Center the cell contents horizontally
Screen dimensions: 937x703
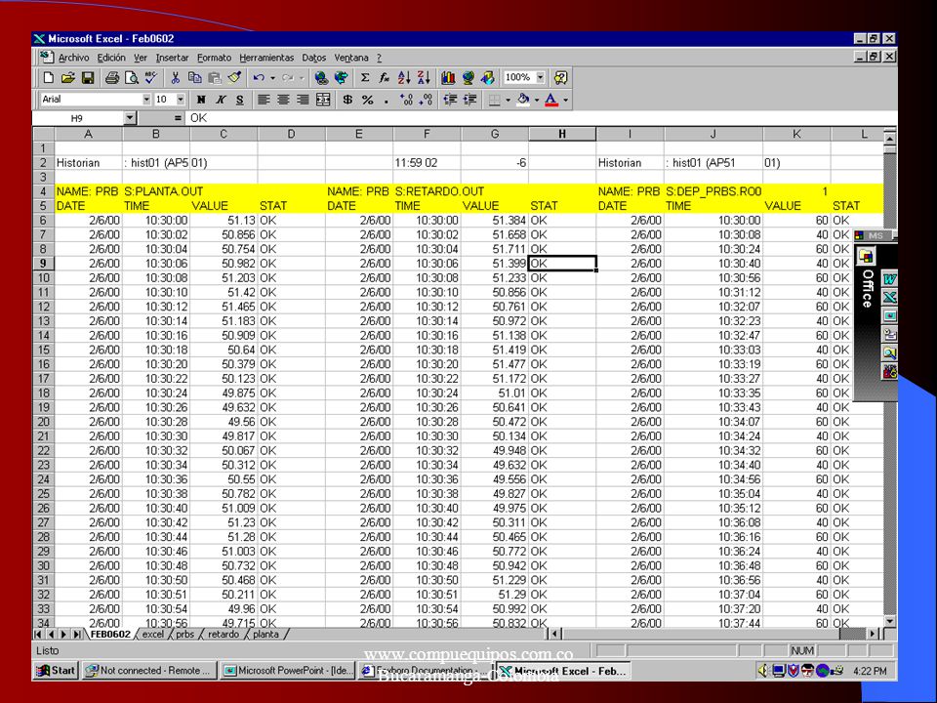(x=283, y=100)
